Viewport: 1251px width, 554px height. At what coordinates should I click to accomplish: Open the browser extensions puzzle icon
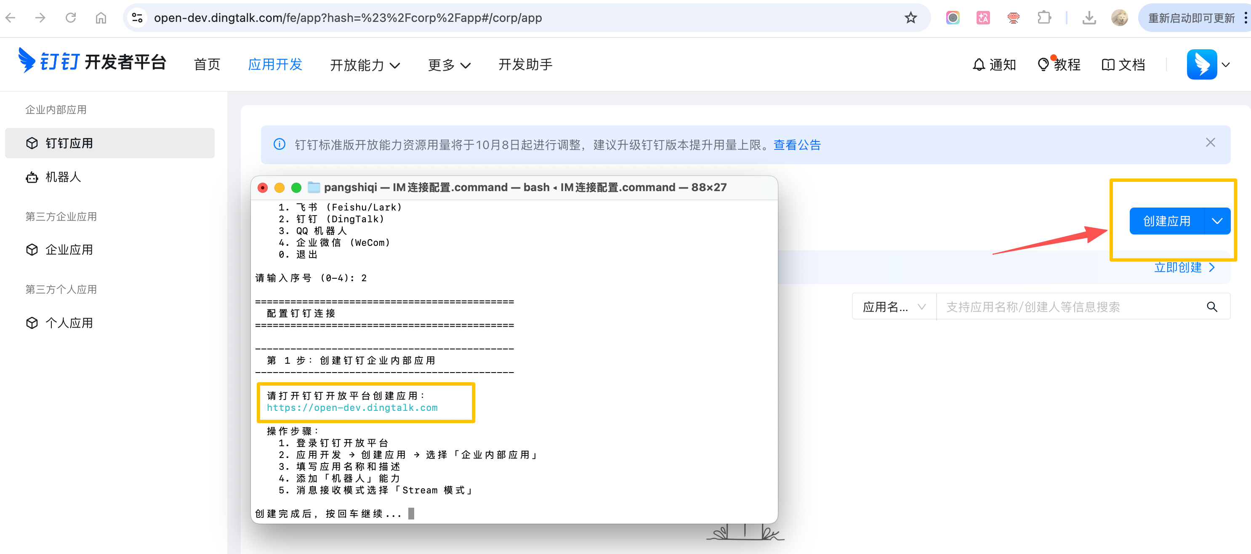pos(1043,18)
